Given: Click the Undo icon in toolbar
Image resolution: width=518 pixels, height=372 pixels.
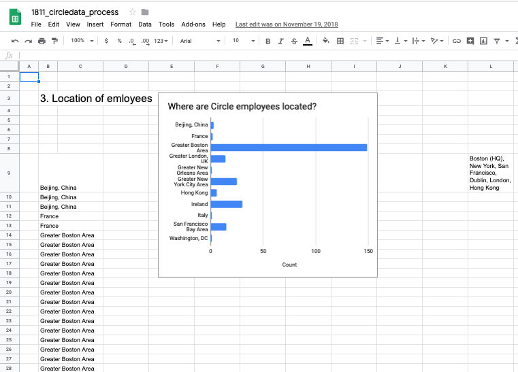Looking at the screenshot, I should pyautogui.click(x=15, y=41).
